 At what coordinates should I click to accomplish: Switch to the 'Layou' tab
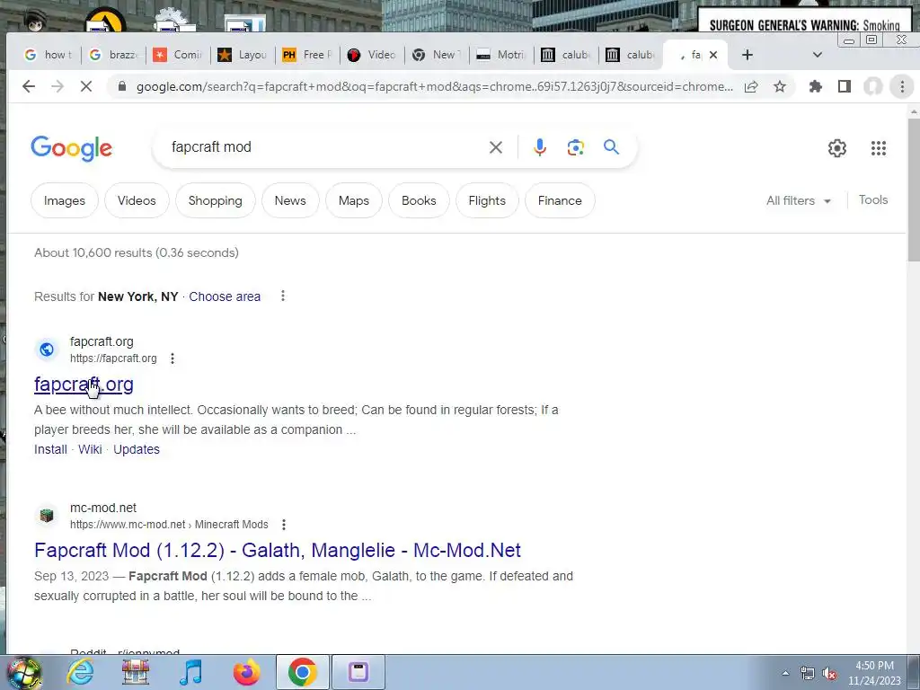click(242, 55)
